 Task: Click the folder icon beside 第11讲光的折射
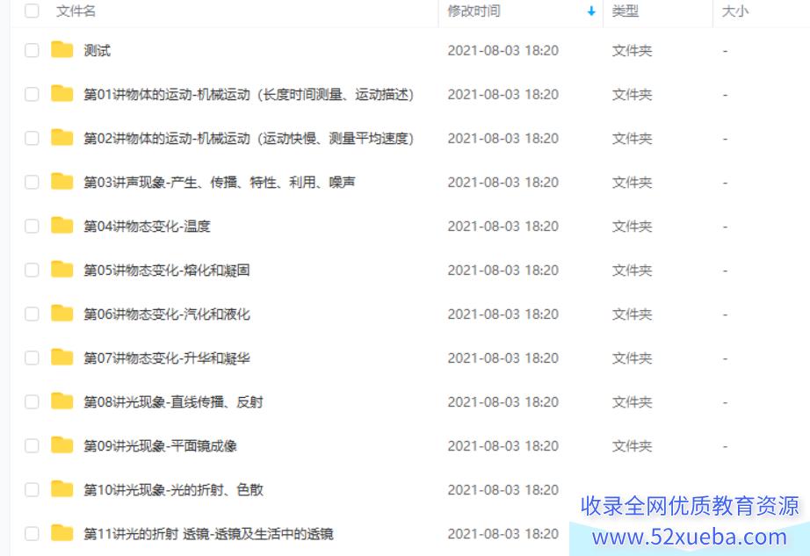tap(62, 533)
